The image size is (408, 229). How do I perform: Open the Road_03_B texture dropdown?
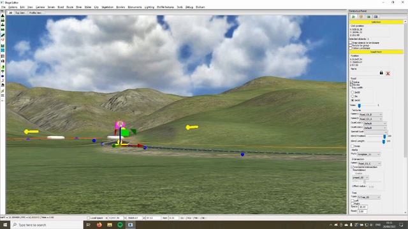pos(370,114)
